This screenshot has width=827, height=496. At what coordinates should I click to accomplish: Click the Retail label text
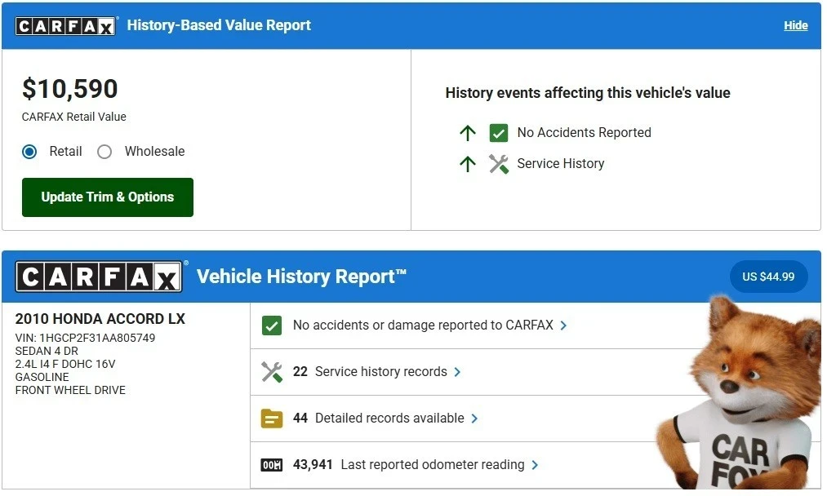coord(66,152)
